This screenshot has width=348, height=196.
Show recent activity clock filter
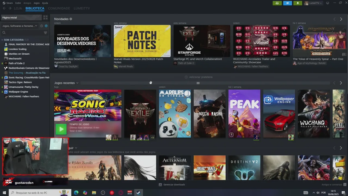click(41, 26)
